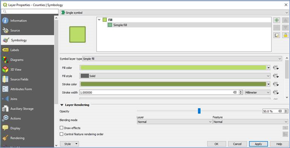The height and width of the screenshot is (148, 290).
Task: Click the Diagrams cube chart icon
Action: pyautogui.click(x=5, y=60)
